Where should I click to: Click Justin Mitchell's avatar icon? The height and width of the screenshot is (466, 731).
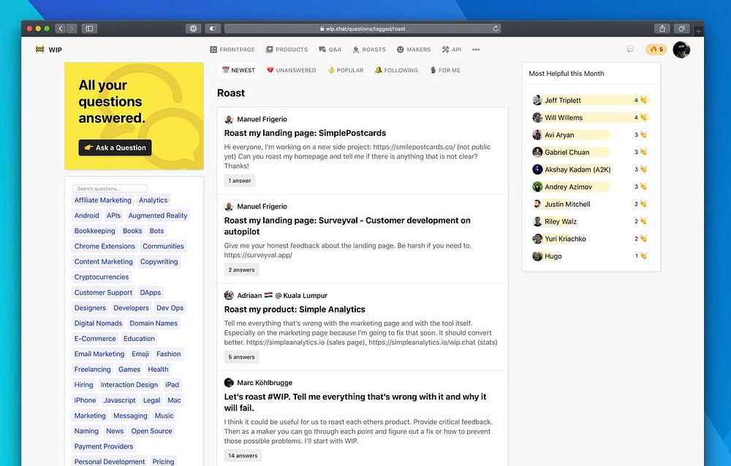[537, 204]
